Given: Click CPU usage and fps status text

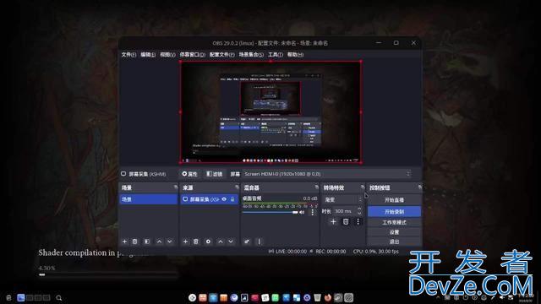Looking at the screenshot, I should 375,252.
